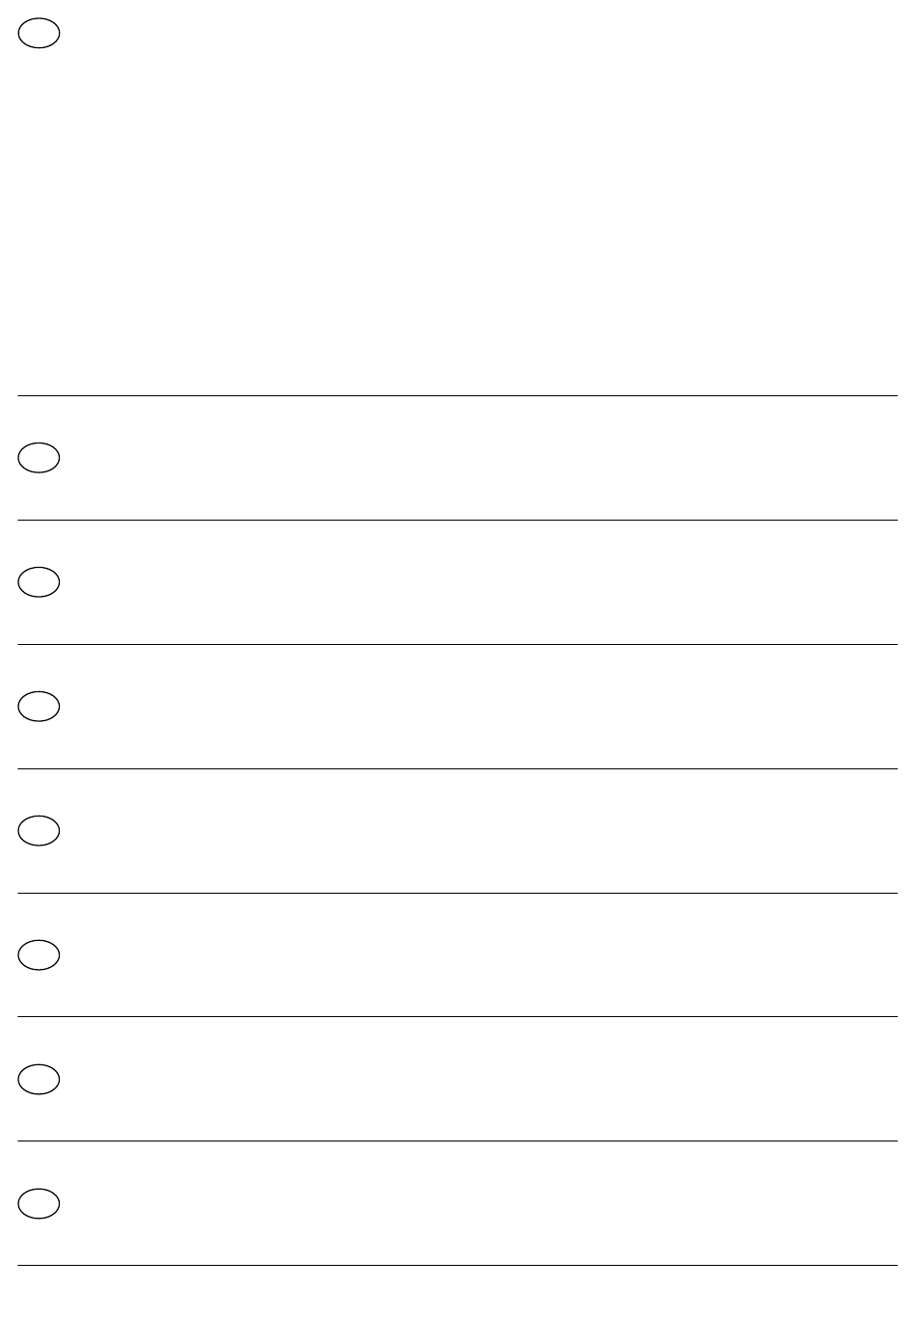Click the bottommost horizontal divider line
The height and width of the screenshot is (1342, 916).
[x=457, y=1265]
